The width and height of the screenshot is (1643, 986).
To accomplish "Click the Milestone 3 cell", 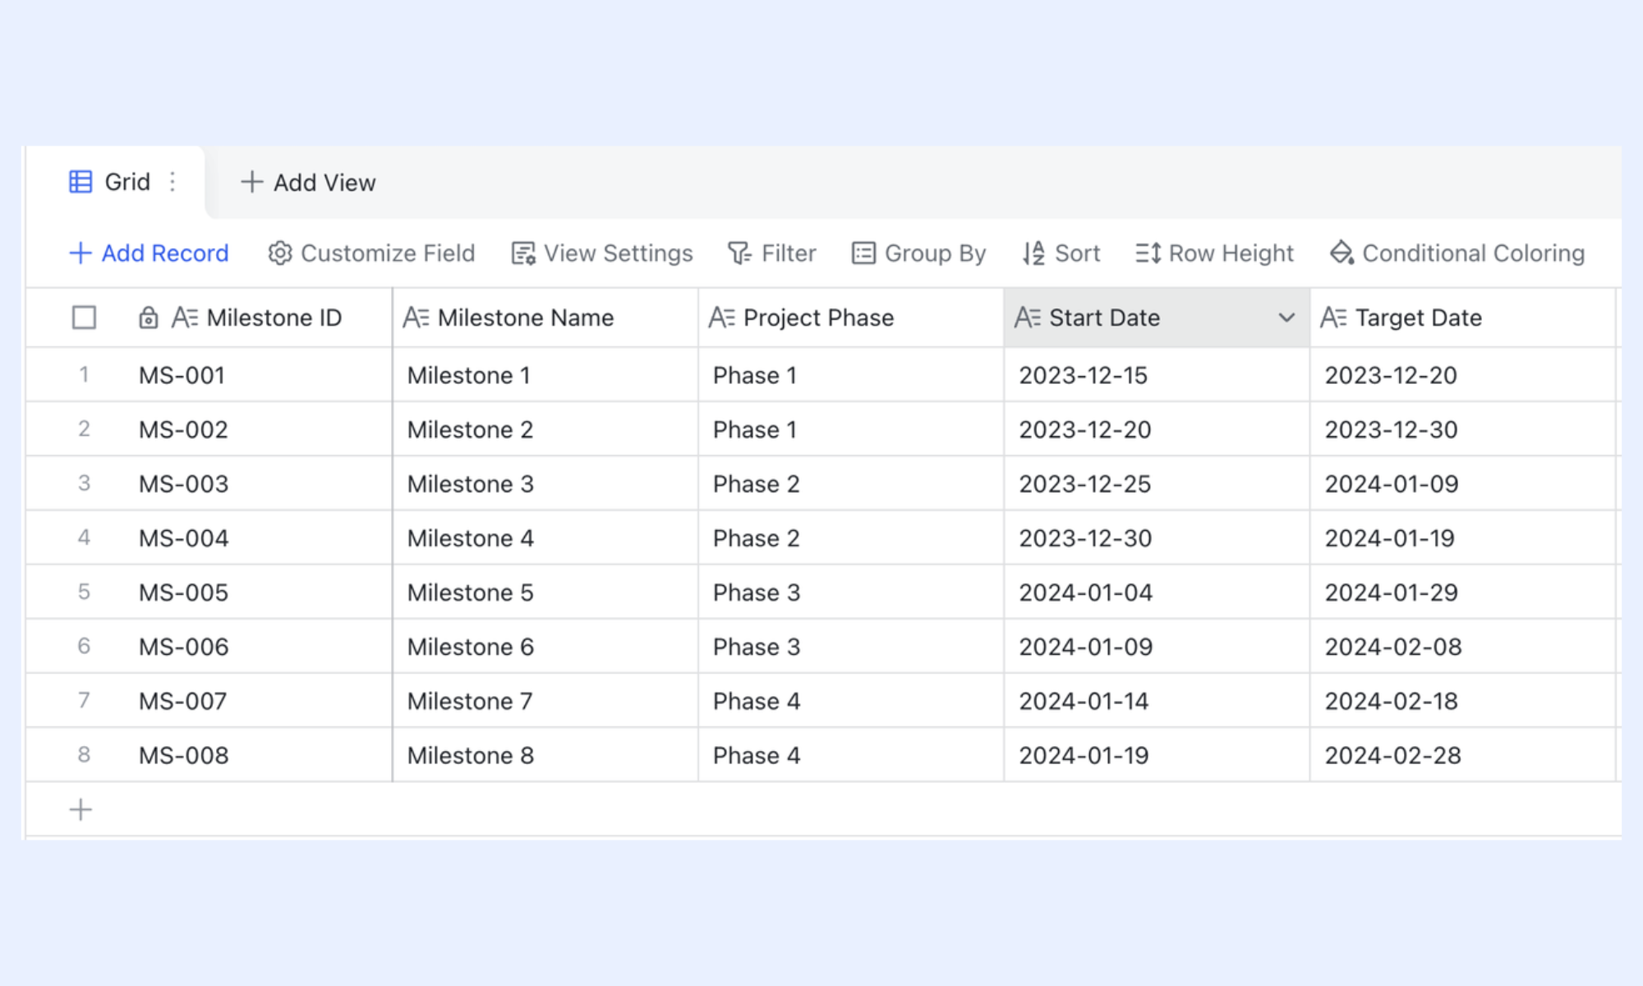I will (x=545, y=483).
